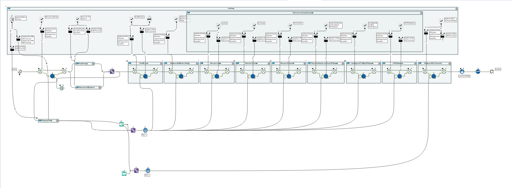Collapse the top-level Interface container
This screenshot has width=512, height=188.
click(x=457, y=9)
